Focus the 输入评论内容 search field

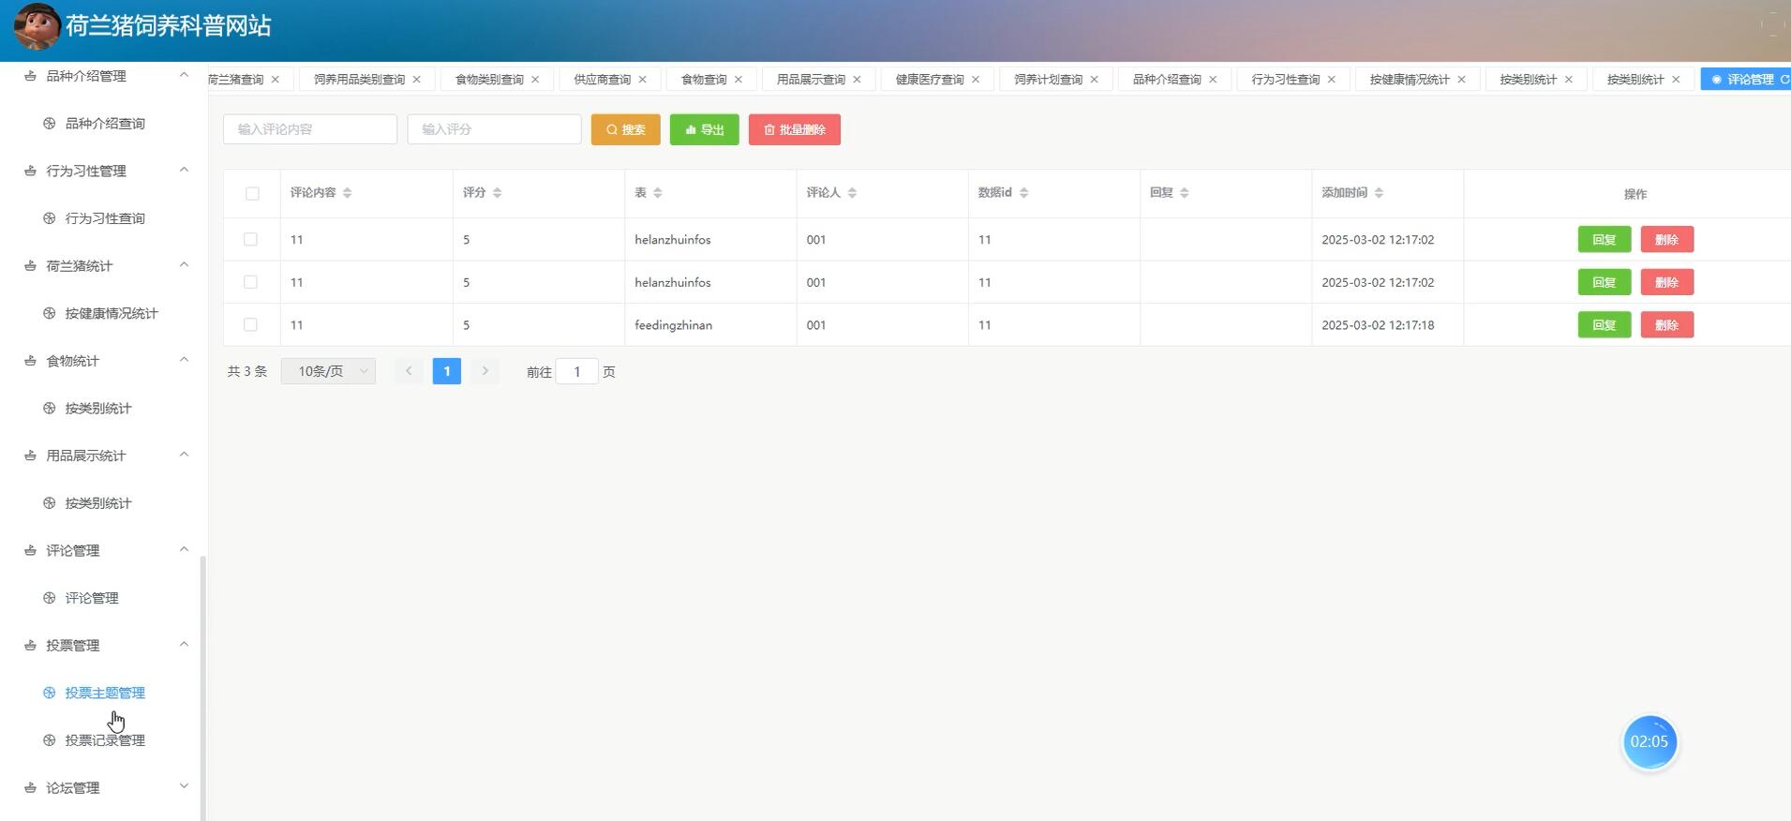(310, 129)
